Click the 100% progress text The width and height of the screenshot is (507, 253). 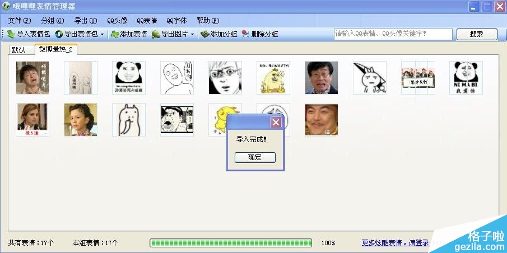click(328, 243)
